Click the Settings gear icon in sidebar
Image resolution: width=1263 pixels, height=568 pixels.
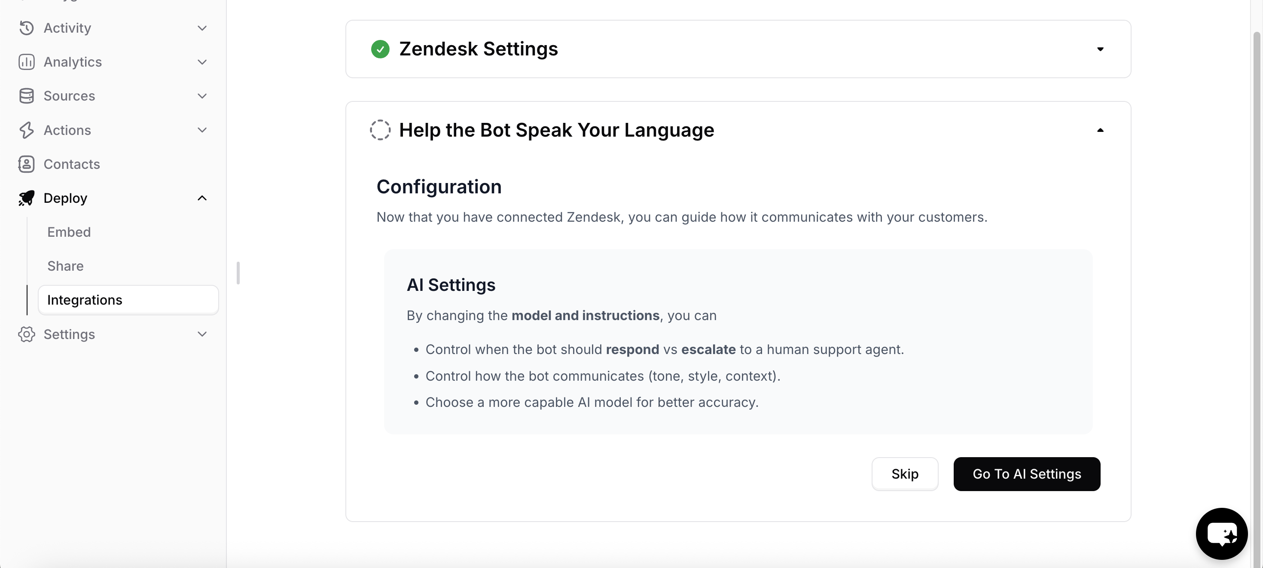pyautogui.click(x=27, y=334)
